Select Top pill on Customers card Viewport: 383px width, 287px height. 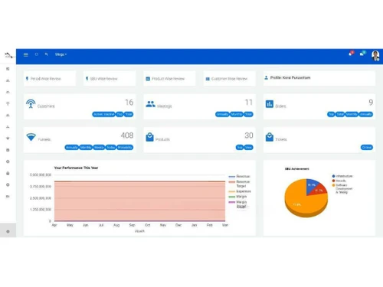point(119,114)
